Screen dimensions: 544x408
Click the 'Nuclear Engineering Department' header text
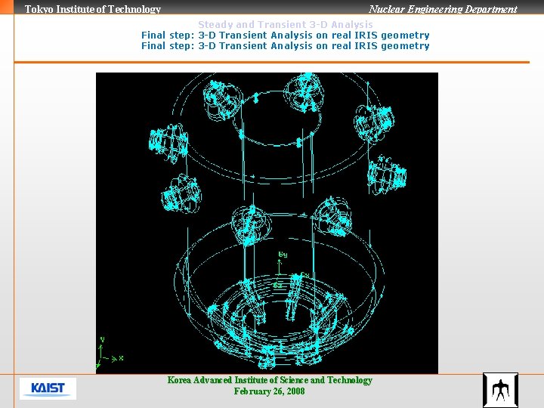pos(443,9)
